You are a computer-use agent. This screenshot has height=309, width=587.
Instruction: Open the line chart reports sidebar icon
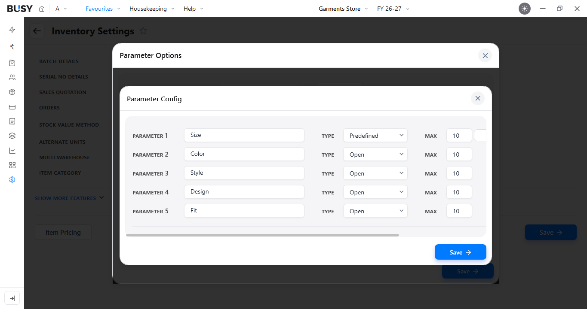[12, 151]
